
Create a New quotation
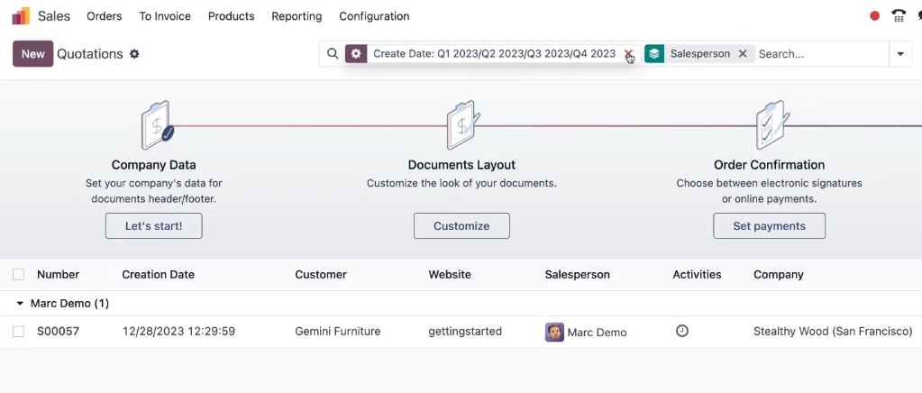click(33, 53)
